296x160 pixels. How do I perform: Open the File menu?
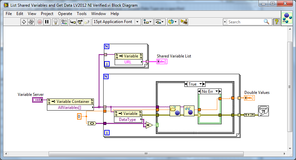tap(9, 14)
